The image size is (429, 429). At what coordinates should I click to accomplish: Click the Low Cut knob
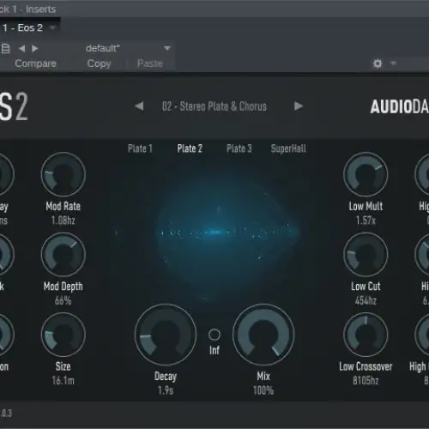click(x=366, y=255)
